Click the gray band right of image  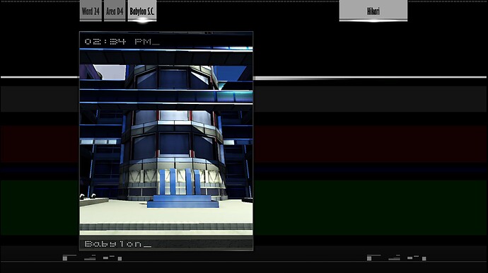tap(371, 99)
